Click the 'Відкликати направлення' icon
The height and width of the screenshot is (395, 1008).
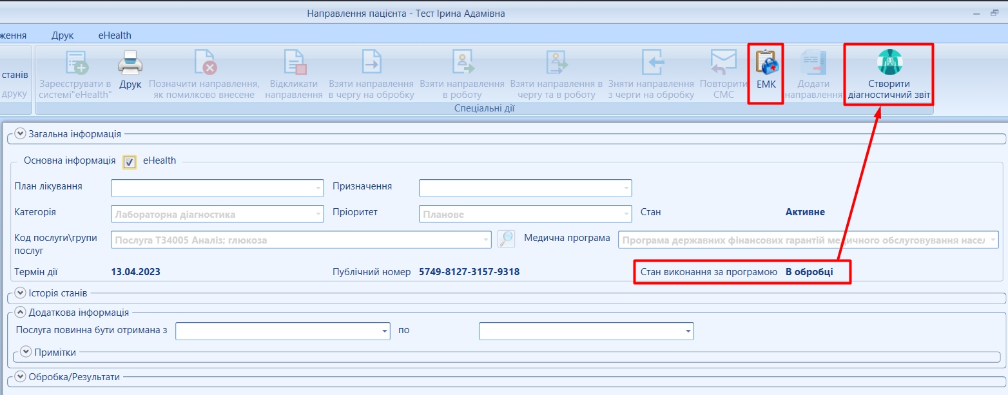(x=294, y=63)
